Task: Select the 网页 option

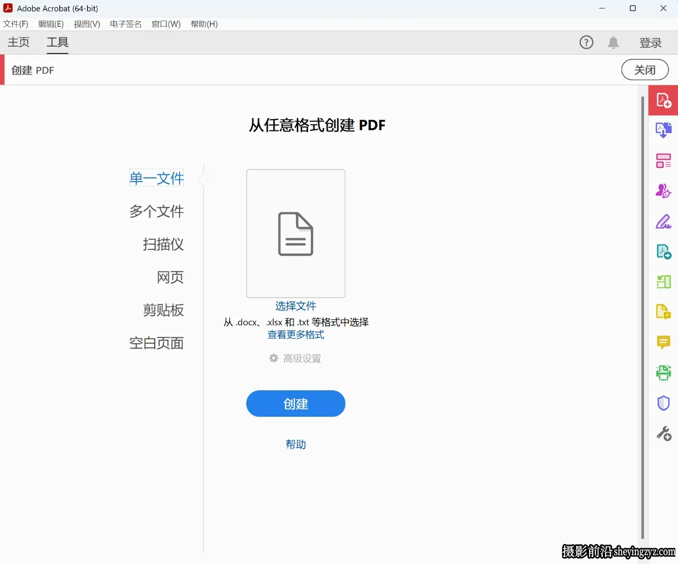Action: (170, 277)
